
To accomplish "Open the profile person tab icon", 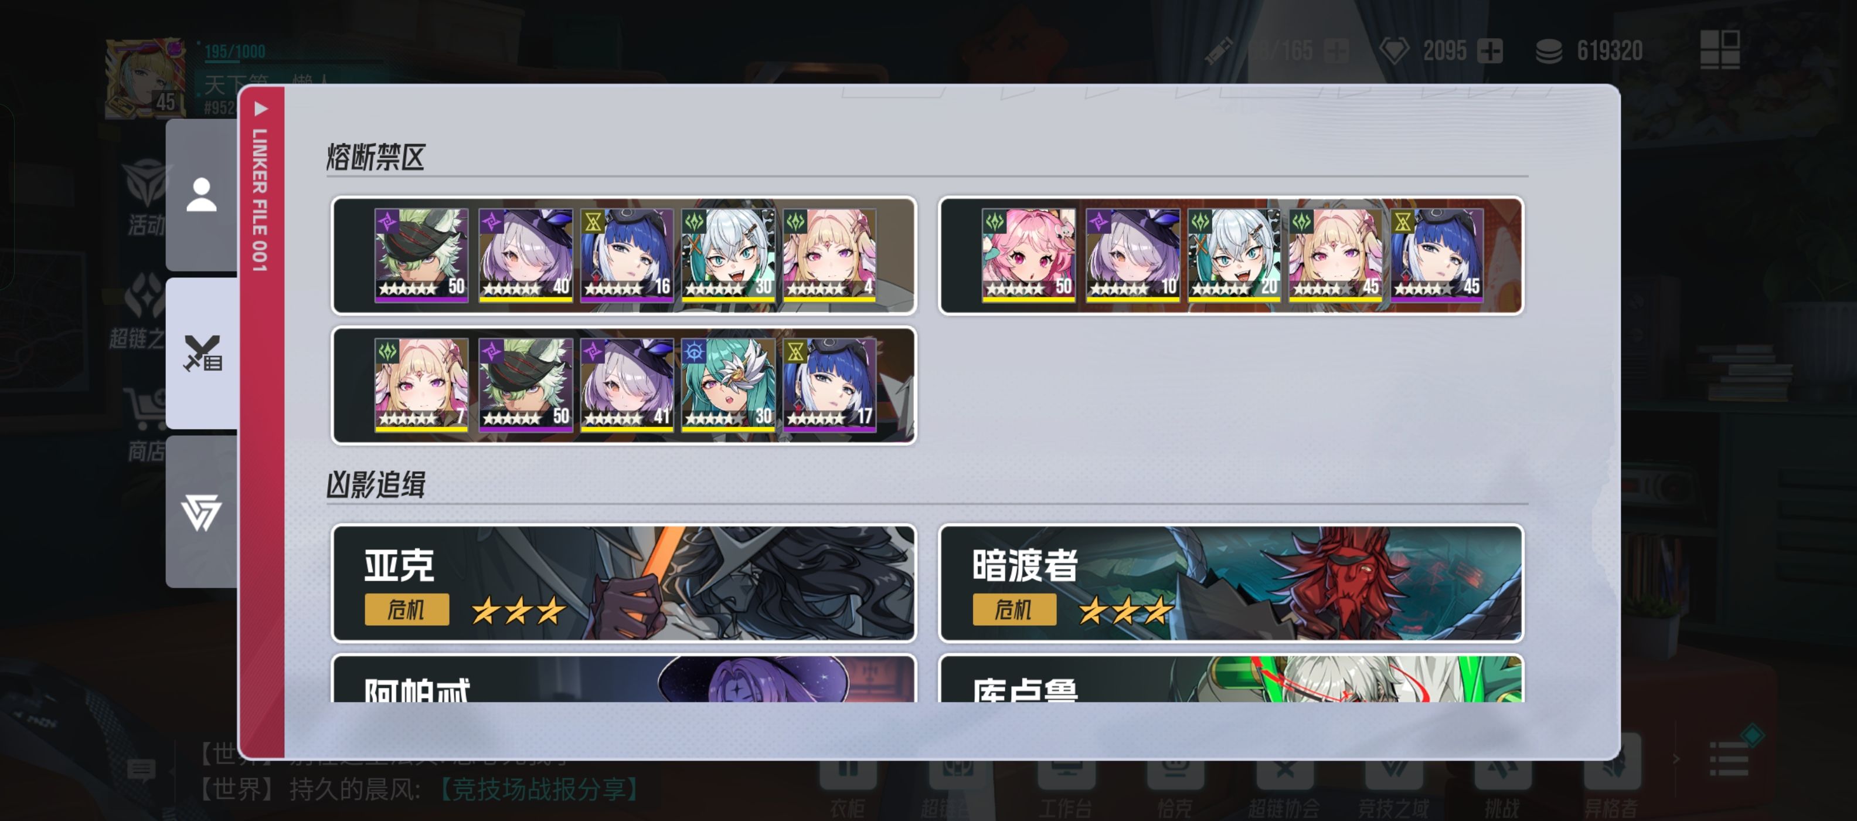I will pyautogui.click(x=201, y=195).
